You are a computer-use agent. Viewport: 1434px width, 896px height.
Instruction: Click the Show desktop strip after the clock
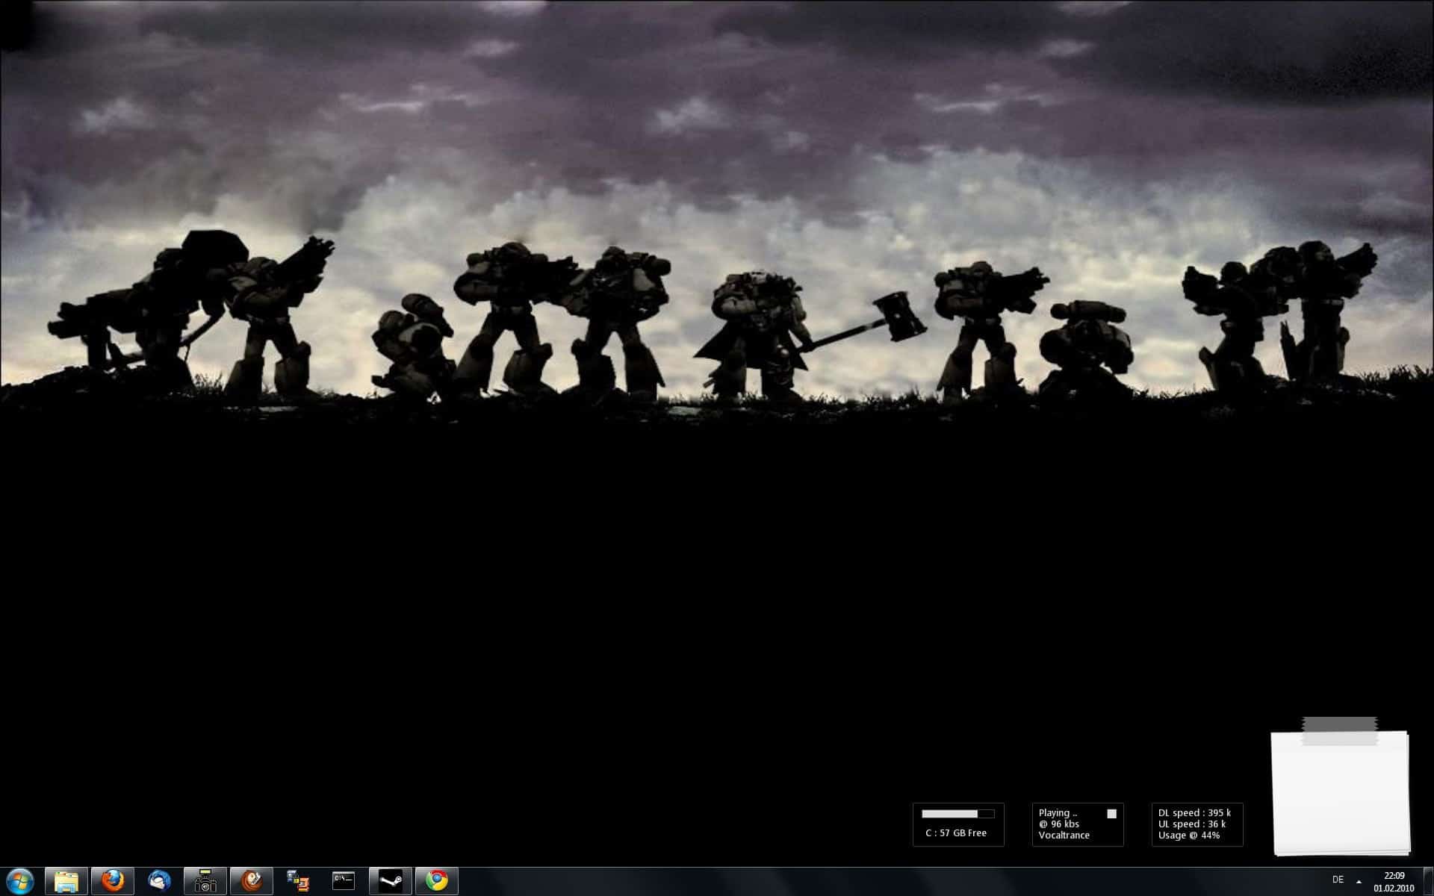(1428, 882)
